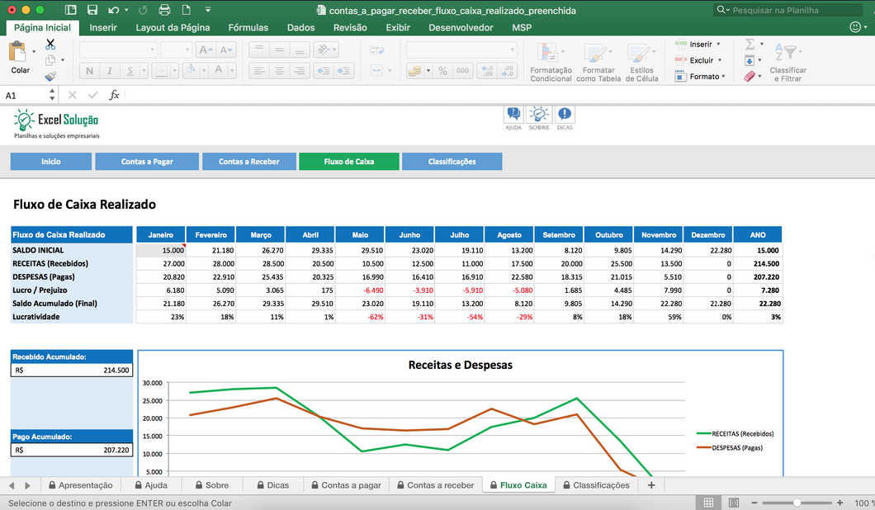Click the blue Contas a Pagar button
Viewport: 875px width, 510px height.
pos(147,161)
